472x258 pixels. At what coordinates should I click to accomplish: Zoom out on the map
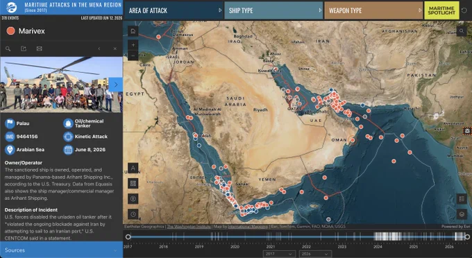(x=133, y=55)
